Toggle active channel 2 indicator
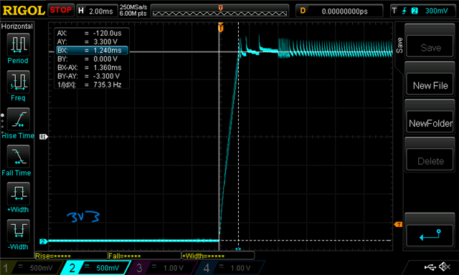Viewport: 459px width, 275px height. coord(95,268)
